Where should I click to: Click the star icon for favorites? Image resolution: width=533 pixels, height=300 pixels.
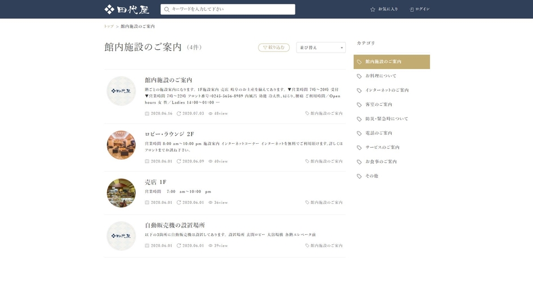coord(373,10)
